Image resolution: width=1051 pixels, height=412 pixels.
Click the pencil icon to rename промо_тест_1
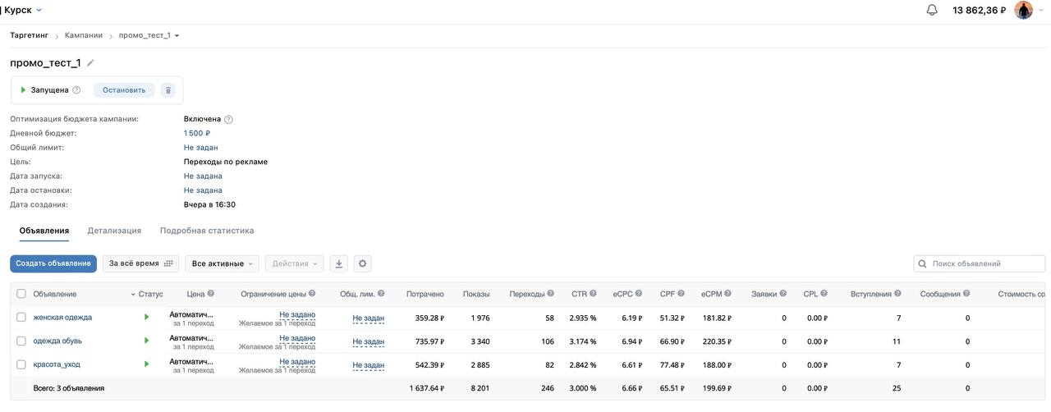pos(90,63)
